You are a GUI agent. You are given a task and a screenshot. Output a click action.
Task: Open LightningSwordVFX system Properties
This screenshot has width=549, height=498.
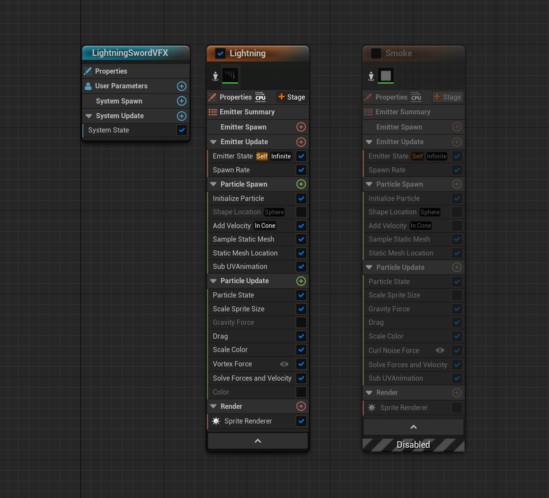[111, 71]
